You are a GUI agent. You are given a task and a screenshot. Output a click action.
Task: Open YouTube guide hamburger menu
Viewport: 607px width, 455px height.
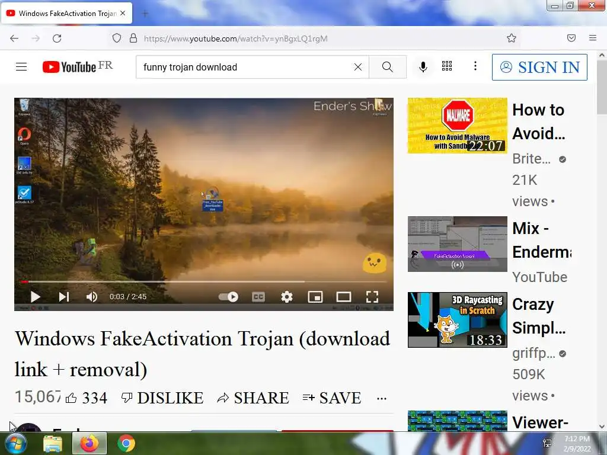[x=21, y=67]
